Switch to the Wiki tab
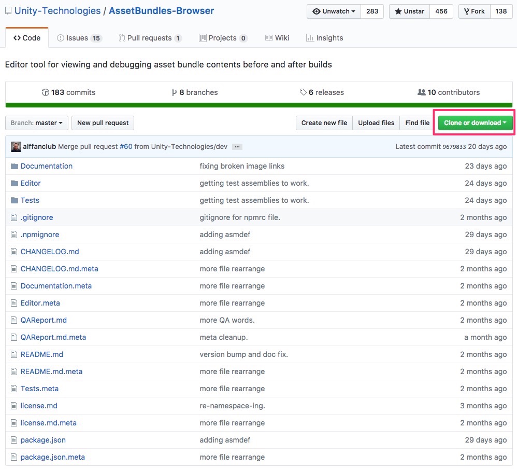This screenshot has height=469, width=517. tap(277, 37)
